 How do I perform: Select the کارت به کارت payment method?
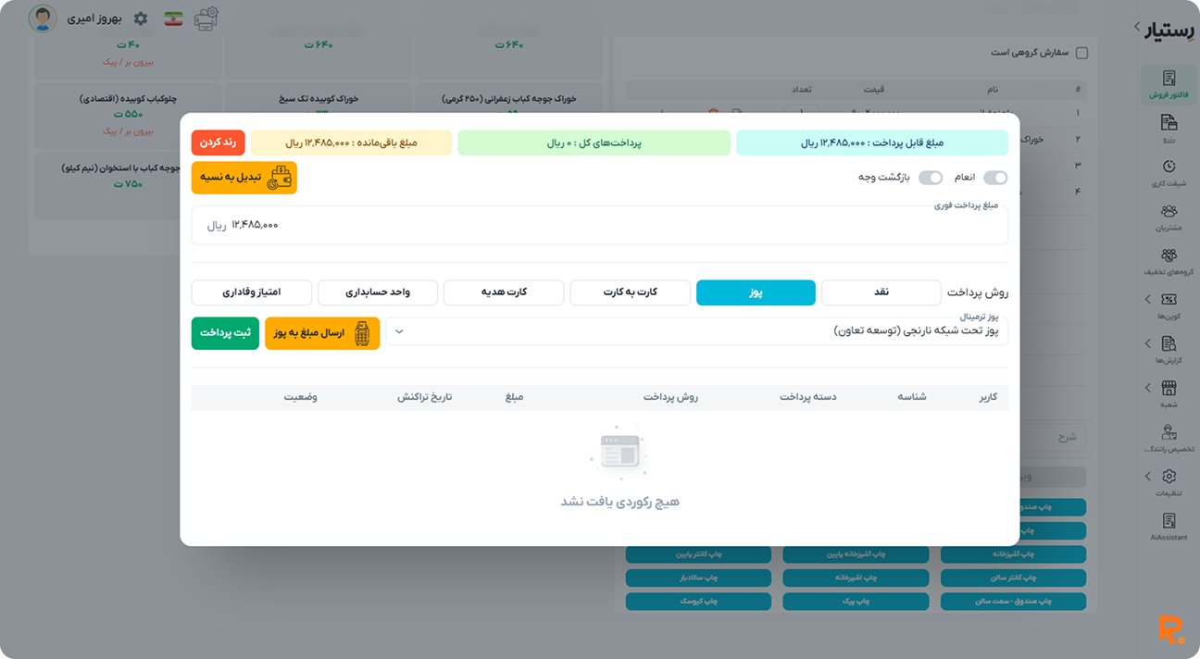point(630,292)
